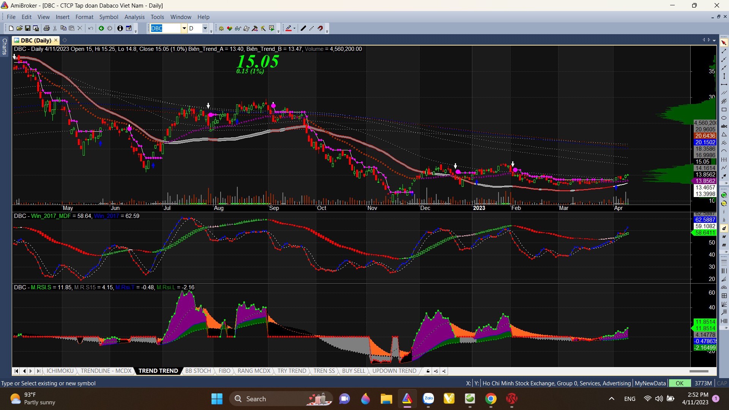Viewport: 729px width, 410px height.
Task: Open the File menu
Action: click(11, 17)
